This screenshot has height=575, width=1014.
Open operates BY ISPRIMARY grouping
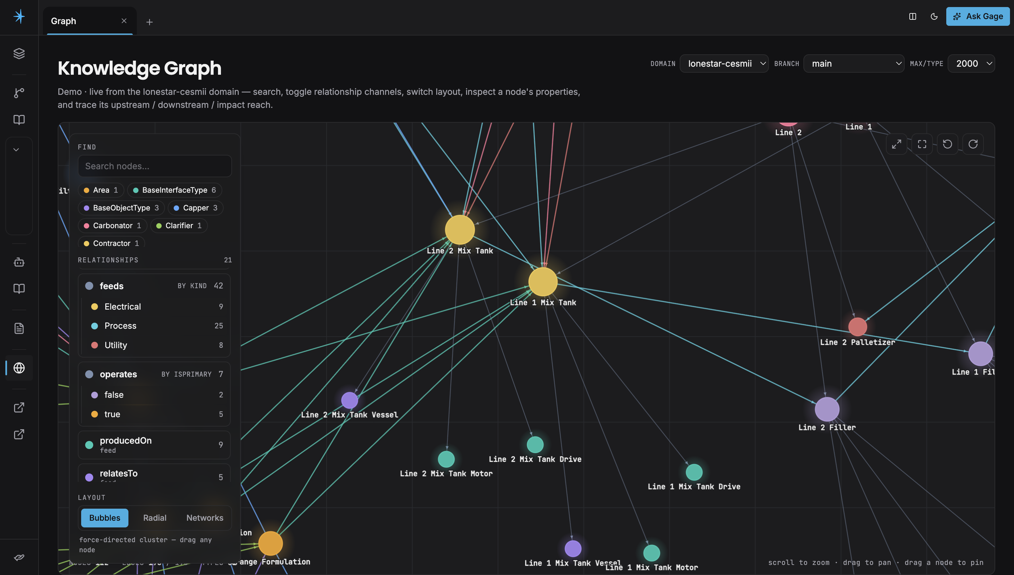[x=186, y=374]
